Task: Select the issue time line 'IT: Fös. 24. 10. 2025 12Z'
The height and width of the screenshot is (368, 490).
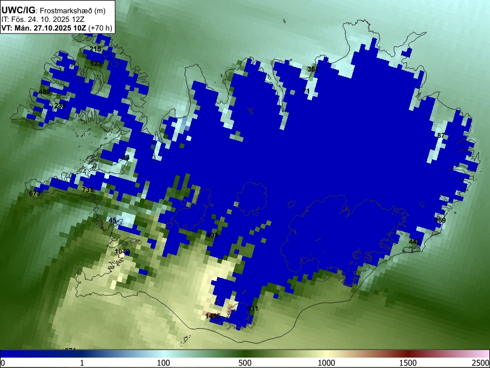Action: tap(43, 20)
